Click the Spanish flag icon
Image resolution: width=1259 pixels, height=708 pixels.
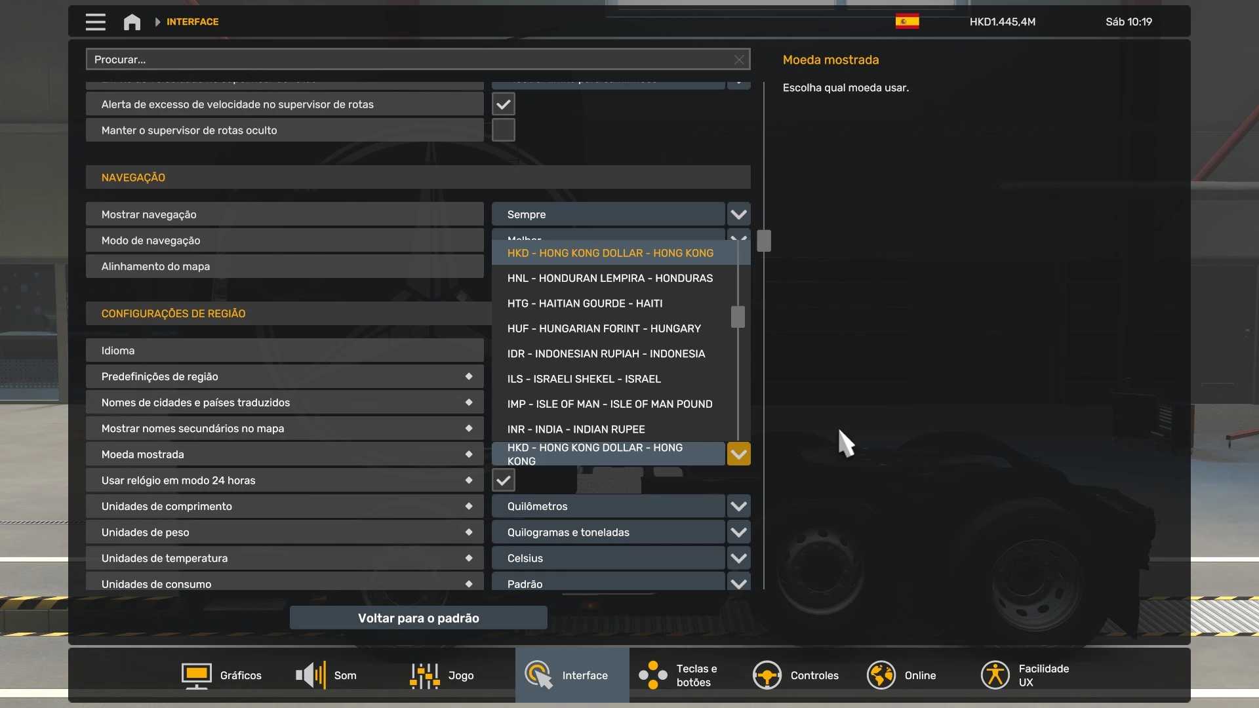pyautogui.click(x=907, y=22)
